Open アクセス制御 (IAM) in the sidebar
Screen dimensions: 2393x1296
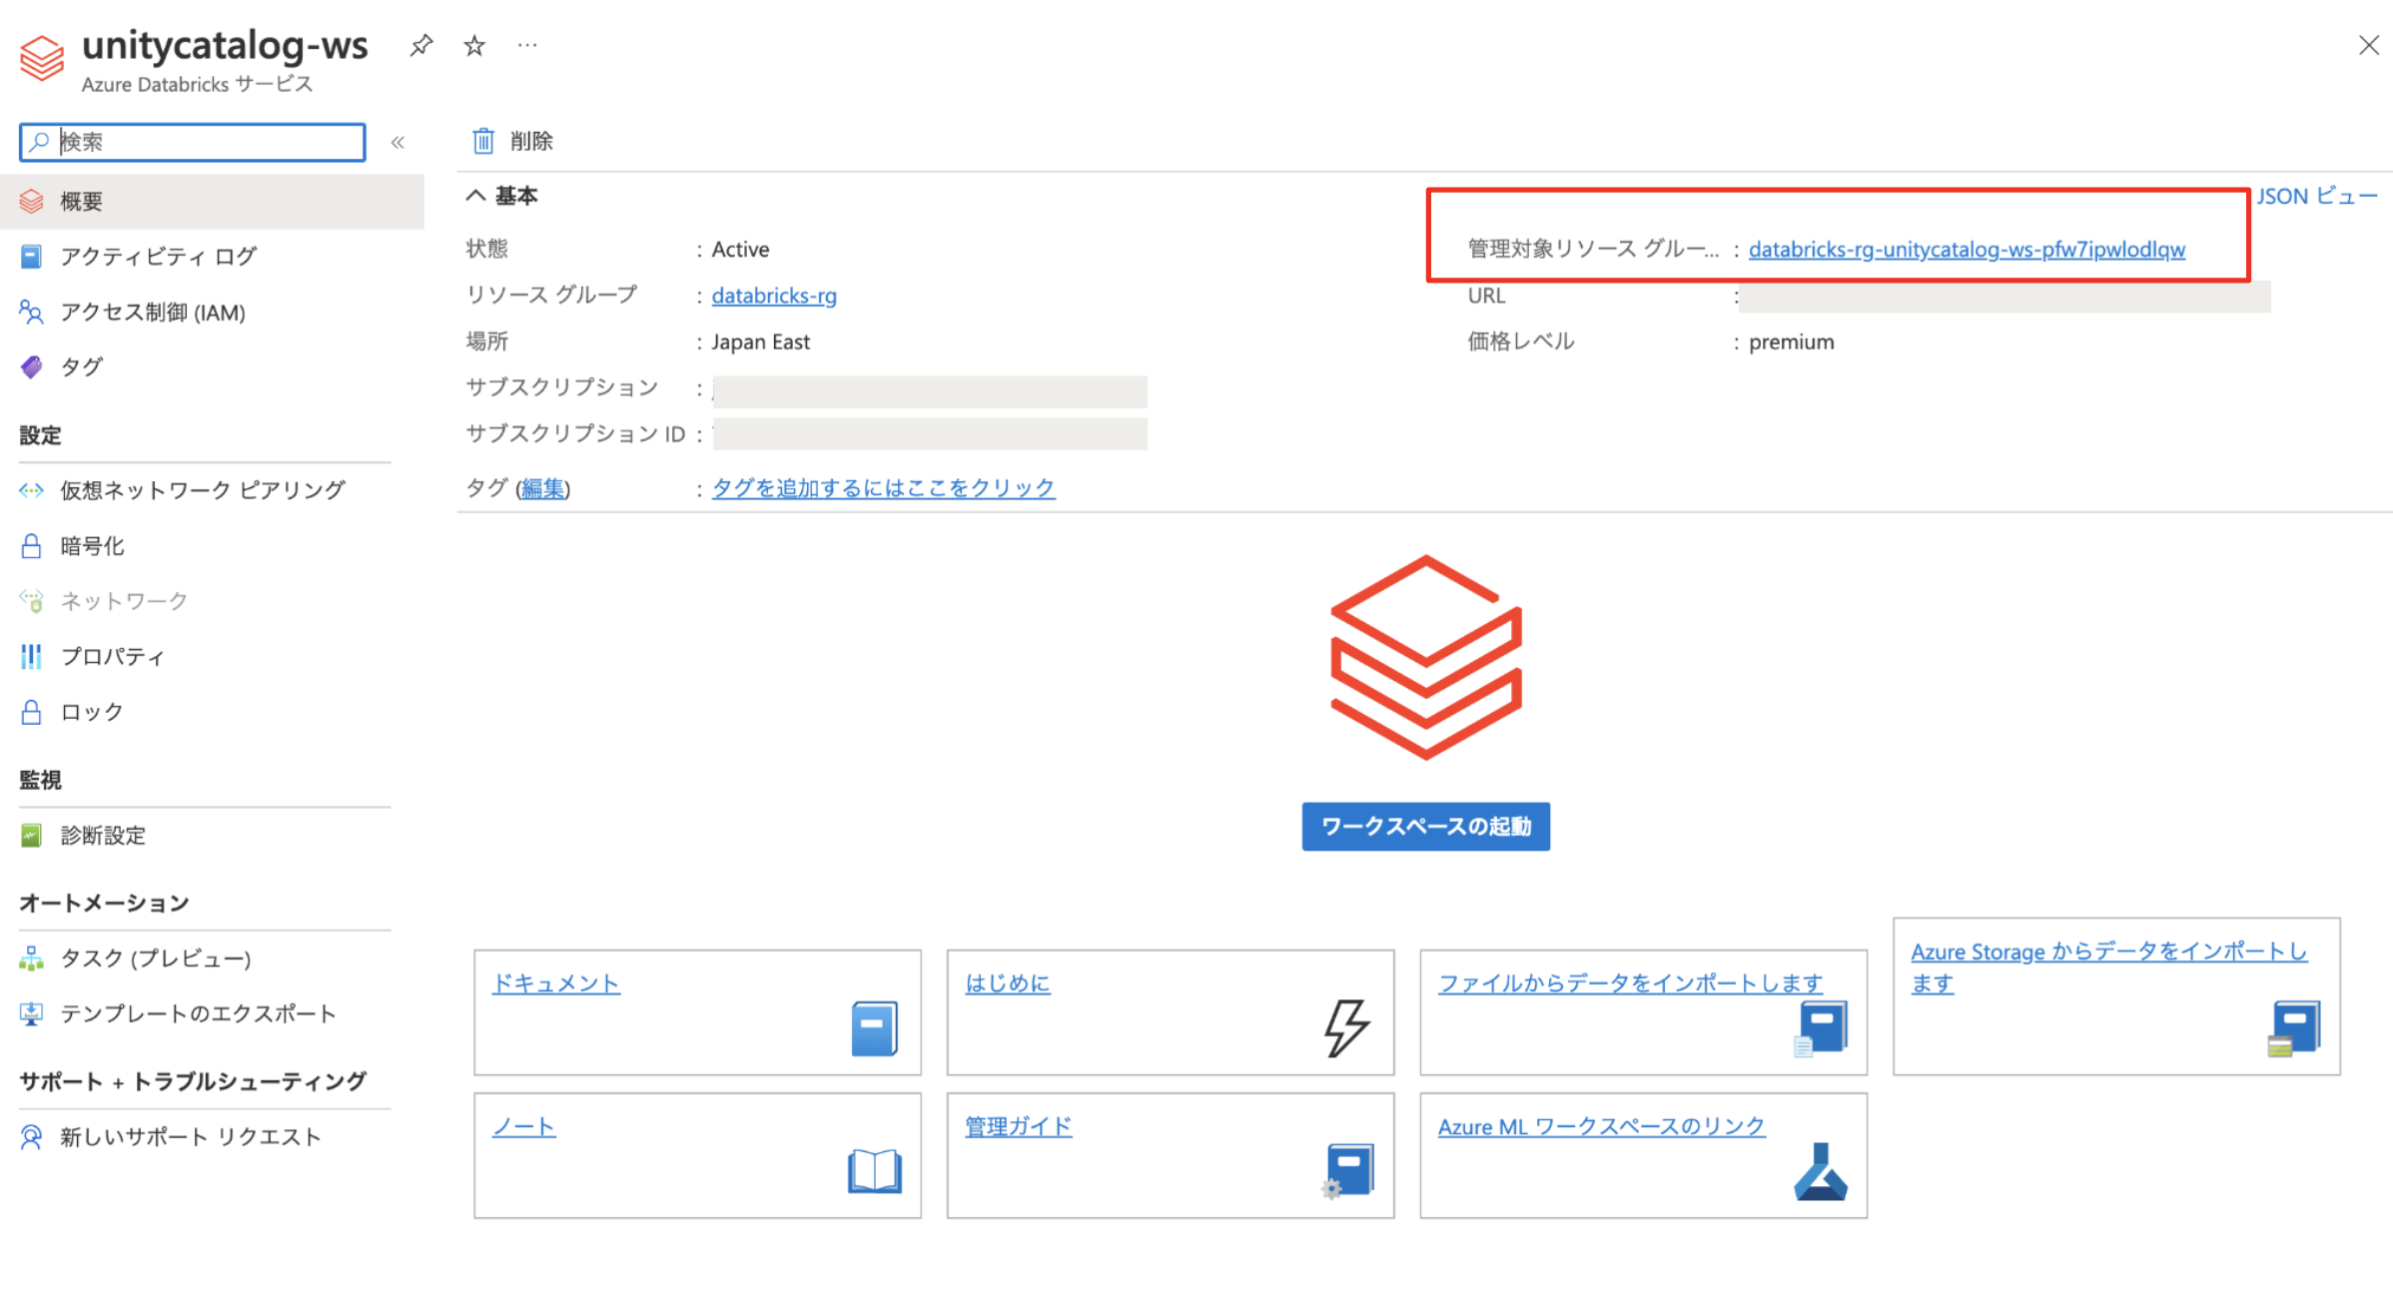coord(152,313)
